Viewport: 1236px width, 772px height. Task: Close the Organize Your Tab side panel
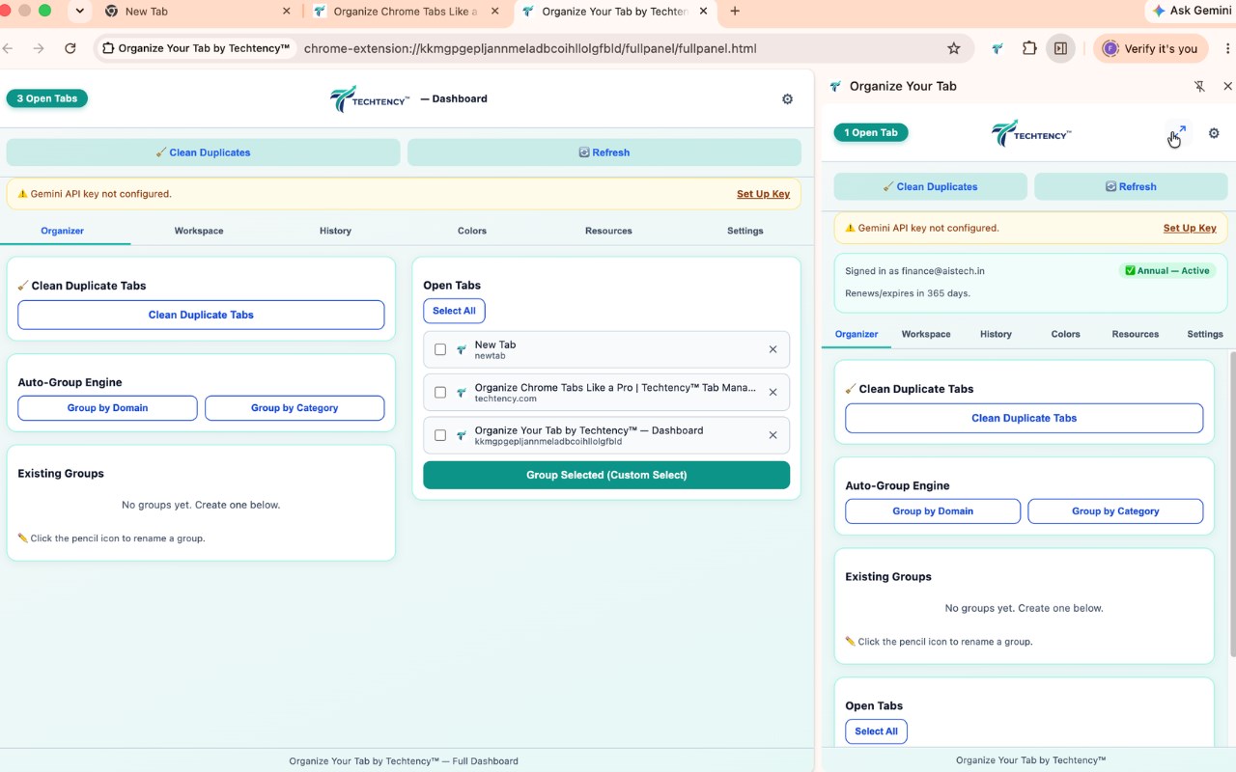point(1227,86)
